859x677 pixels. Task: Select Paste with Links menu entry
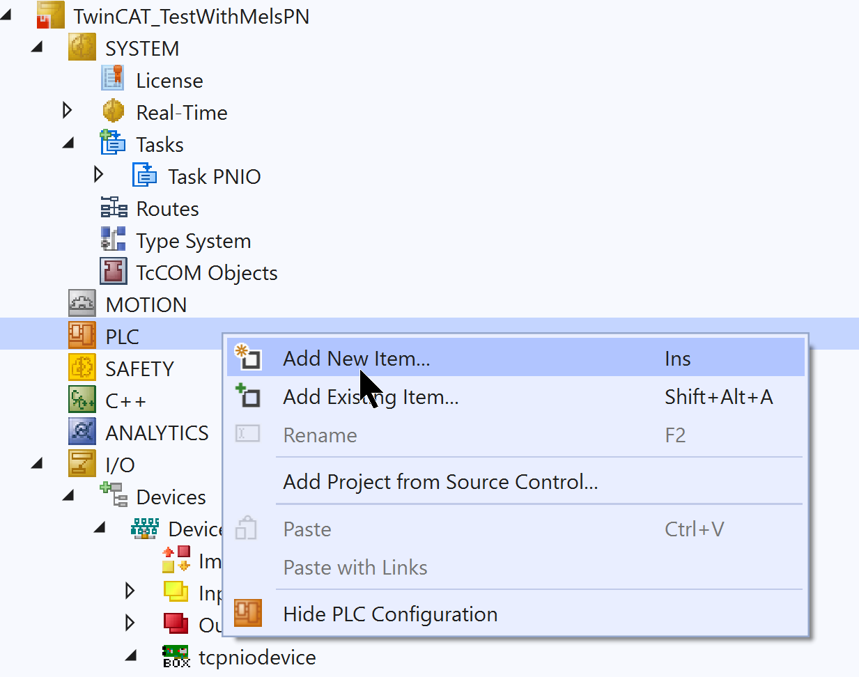(516, 566)
